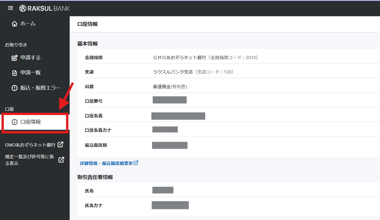Click the exclamation icon beside 振込・振替エラー
This screenshot has width=380, height=220.
coord(14,88)
